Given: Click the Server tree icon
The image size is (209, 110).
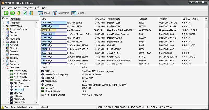Looking at the screenshot, I should 8,32.
